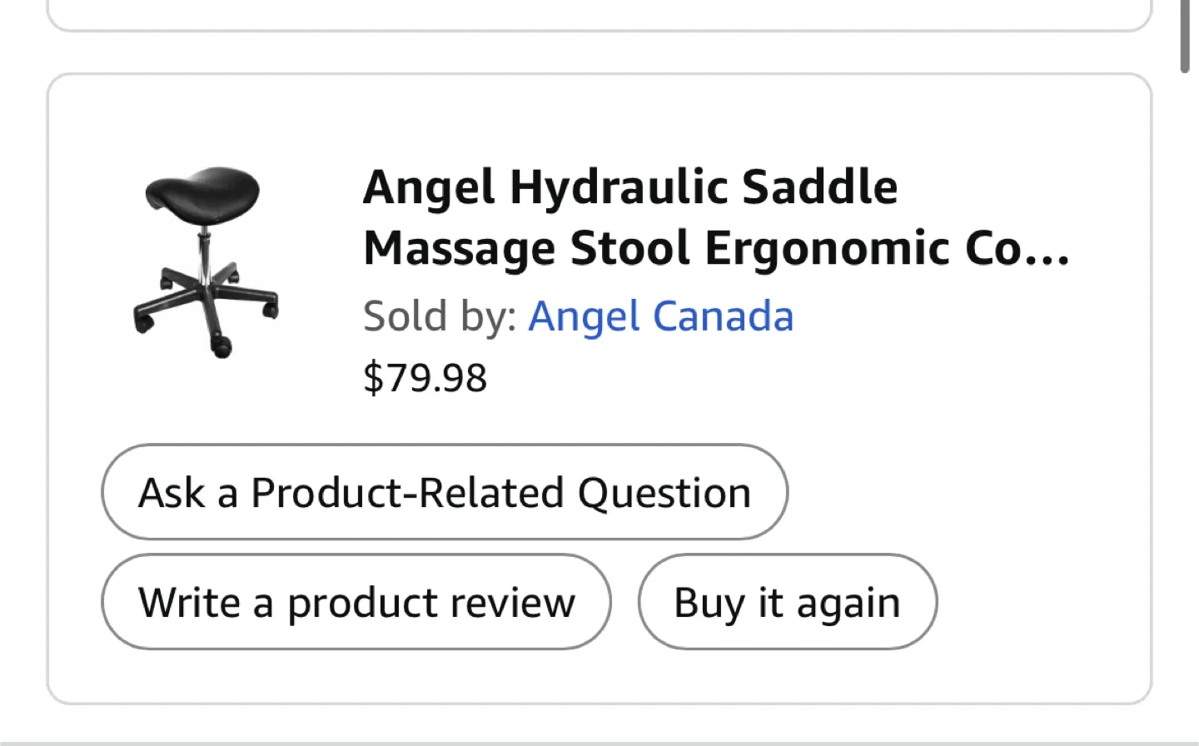Select the Ask a Product-Related Question button
Screen dimensions: 1199x746
(x=444, y=492)
